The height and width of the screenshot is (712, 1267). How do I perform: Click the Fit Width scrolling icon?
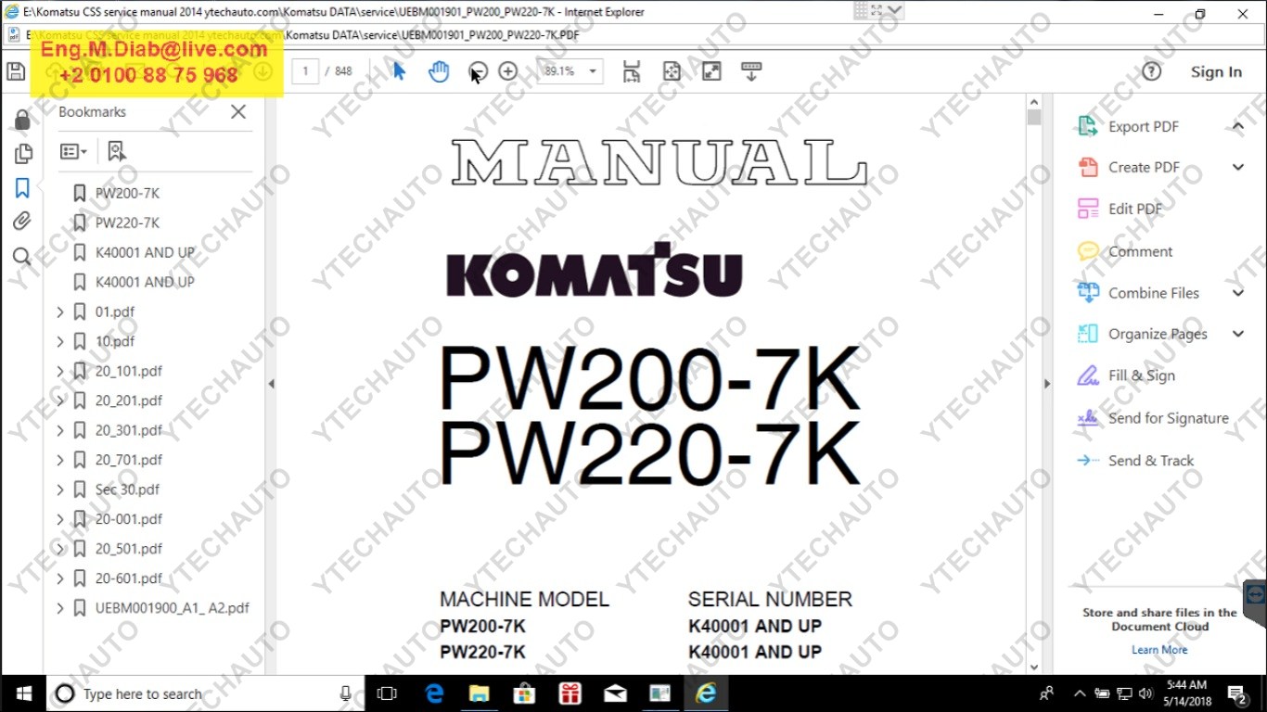click(x=632, y=71)
